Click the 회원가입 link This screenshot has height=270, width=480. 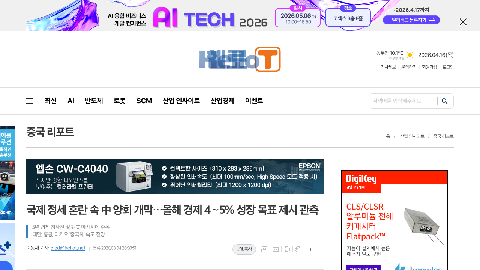[429, 67]
